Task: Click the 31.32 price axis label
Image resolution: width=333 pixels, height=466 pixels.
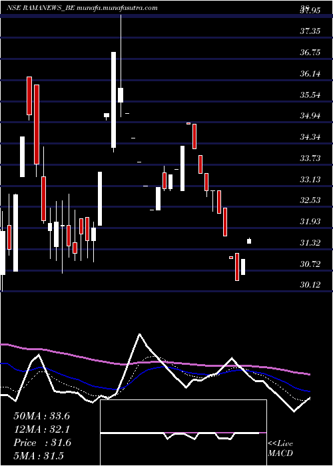Action: pyautogui.click(x=310, y=243)
